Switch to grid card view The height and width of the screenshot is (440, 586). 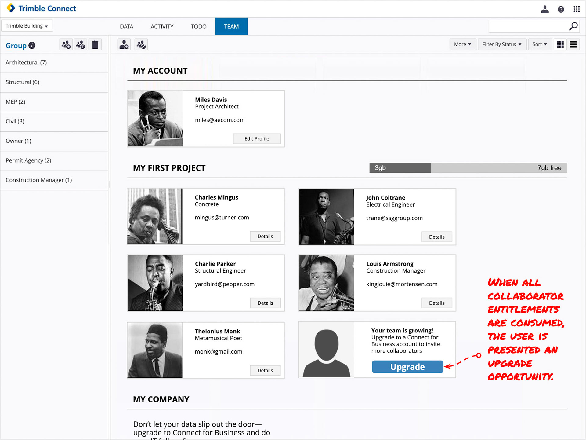pyautogui.click(x=560, y=44)
